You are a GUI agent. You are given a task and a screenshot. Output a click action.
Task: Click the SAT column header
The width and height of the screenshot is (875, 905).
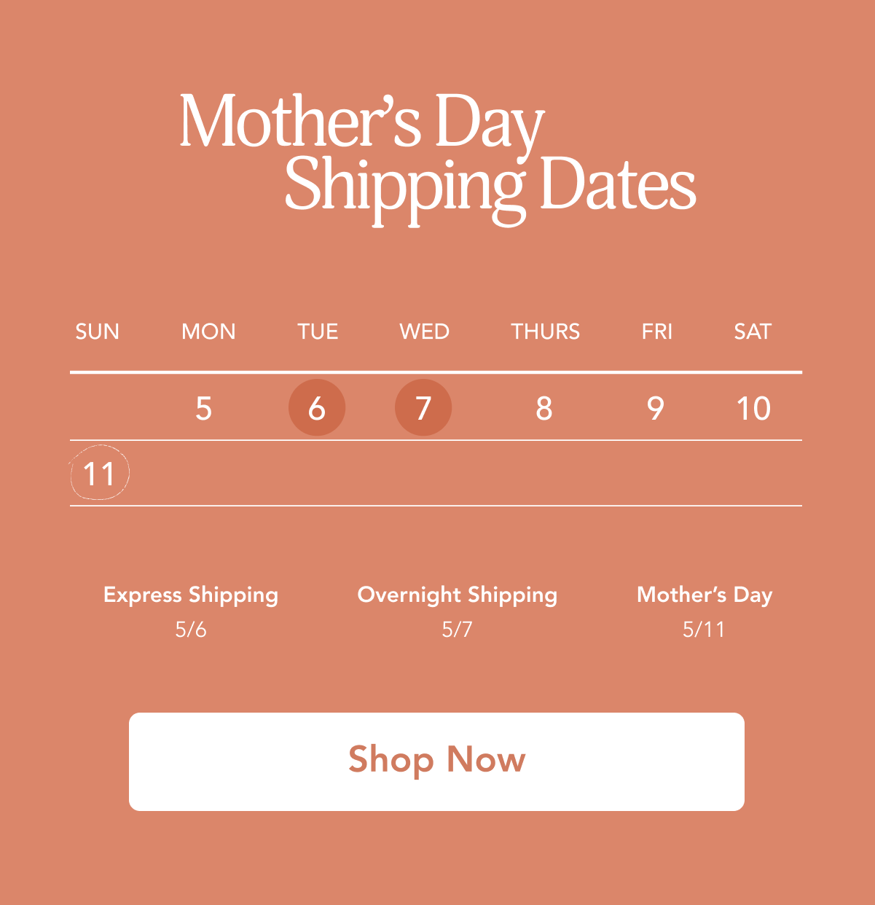point(753,332)
